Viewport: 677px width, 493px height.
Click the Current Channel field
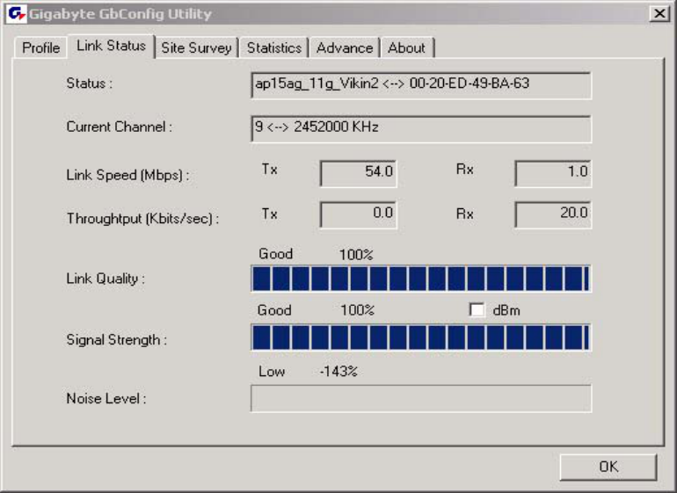tap(421, 128)
